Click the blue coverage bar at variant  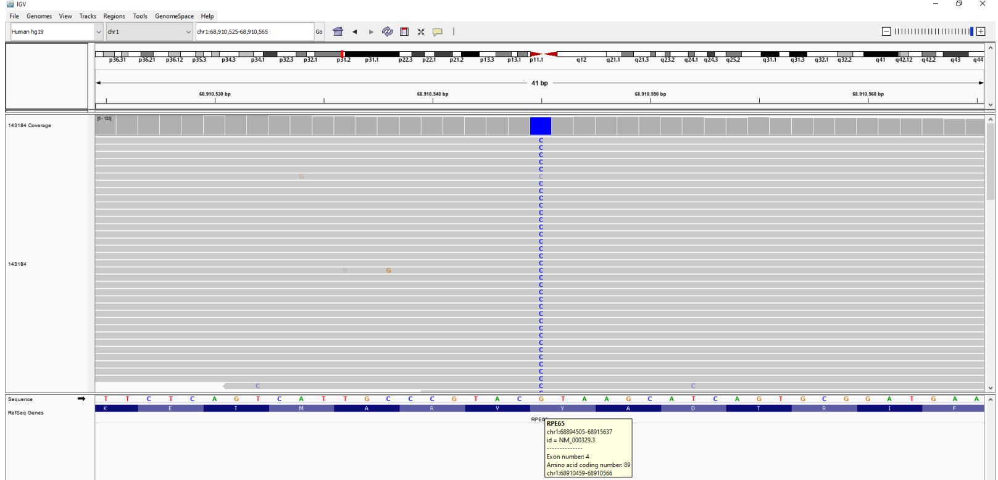[x=541, y=126]
